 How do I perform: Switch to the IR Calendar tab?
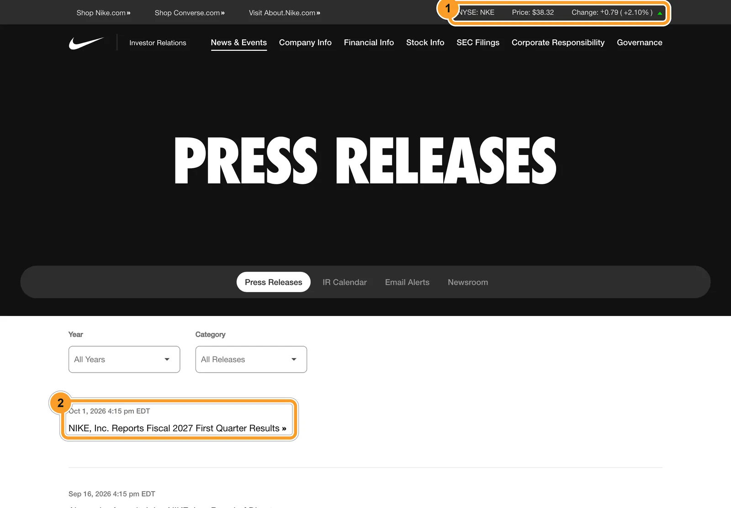click(344, 282)
